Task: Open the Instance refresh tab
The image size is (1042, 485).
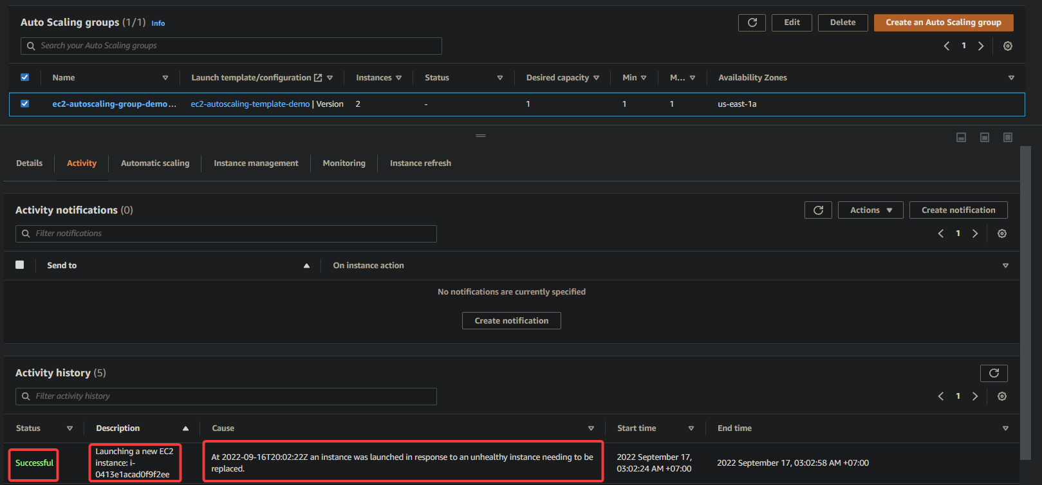Action: click(x=420, y=163)
